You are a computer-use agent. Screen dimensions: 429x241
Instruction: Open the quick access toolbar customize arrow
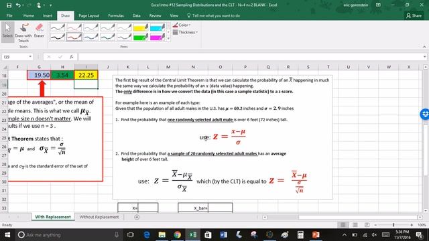[51, 5]
